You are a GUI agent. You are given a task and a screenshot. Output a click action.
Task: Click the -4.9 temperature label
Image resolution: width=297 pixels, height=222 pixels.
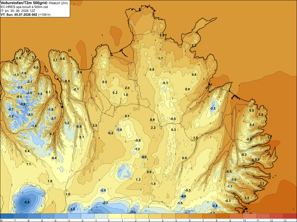pyautogui.click(x=183, y=196)
